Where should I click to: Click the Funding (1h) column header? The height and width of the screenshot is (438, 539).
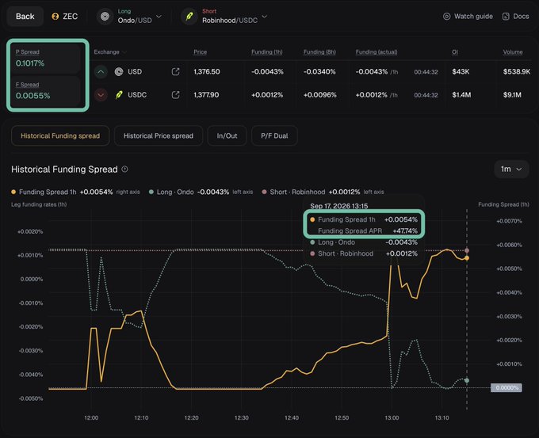point(267,51)
